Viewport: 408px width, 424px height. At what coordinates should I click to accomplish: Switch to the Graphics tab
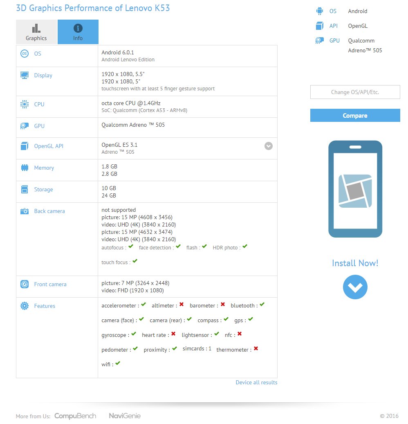[36, 32]
